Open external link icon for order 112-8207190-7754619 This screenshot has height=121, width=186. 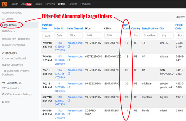tap(69, 114)
